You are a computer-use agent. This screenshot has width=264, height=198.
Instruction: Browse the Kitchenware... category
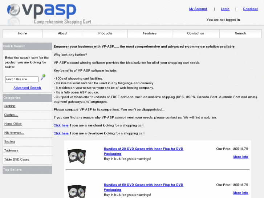(x=14, y=133)
